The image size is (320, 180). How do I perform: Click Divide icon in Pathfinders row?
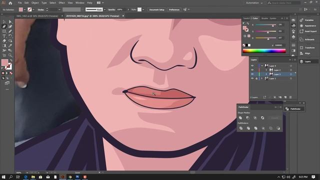(241, 128)
